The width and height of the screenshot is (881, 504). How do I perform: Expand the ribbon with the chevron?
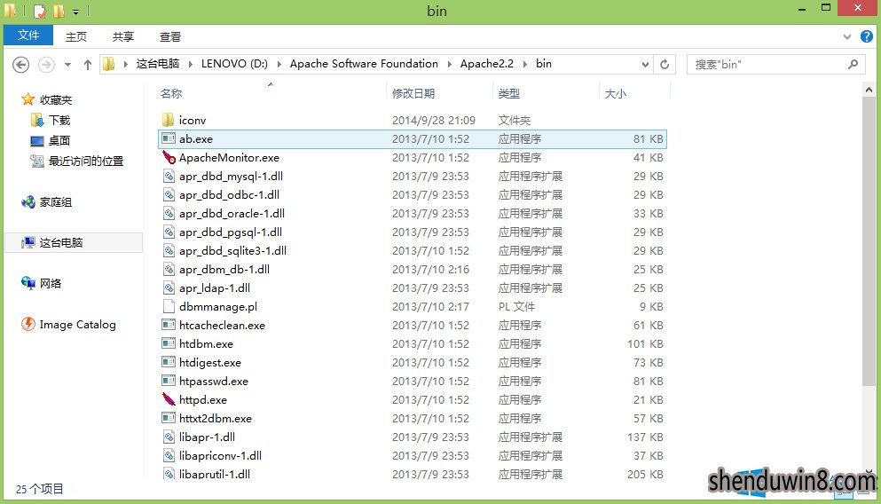(846, 37)
